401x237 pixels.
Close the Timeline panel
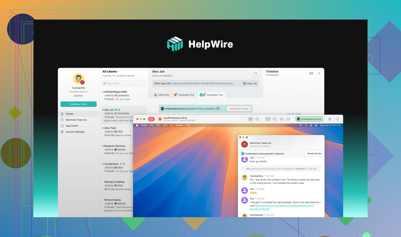point(319,73)
